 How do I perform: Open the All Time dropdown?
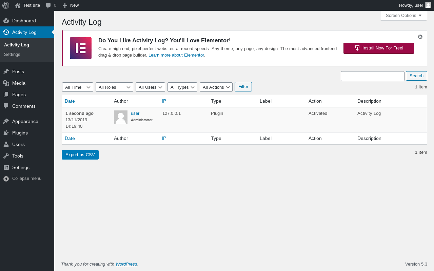(x=78, y=87)
